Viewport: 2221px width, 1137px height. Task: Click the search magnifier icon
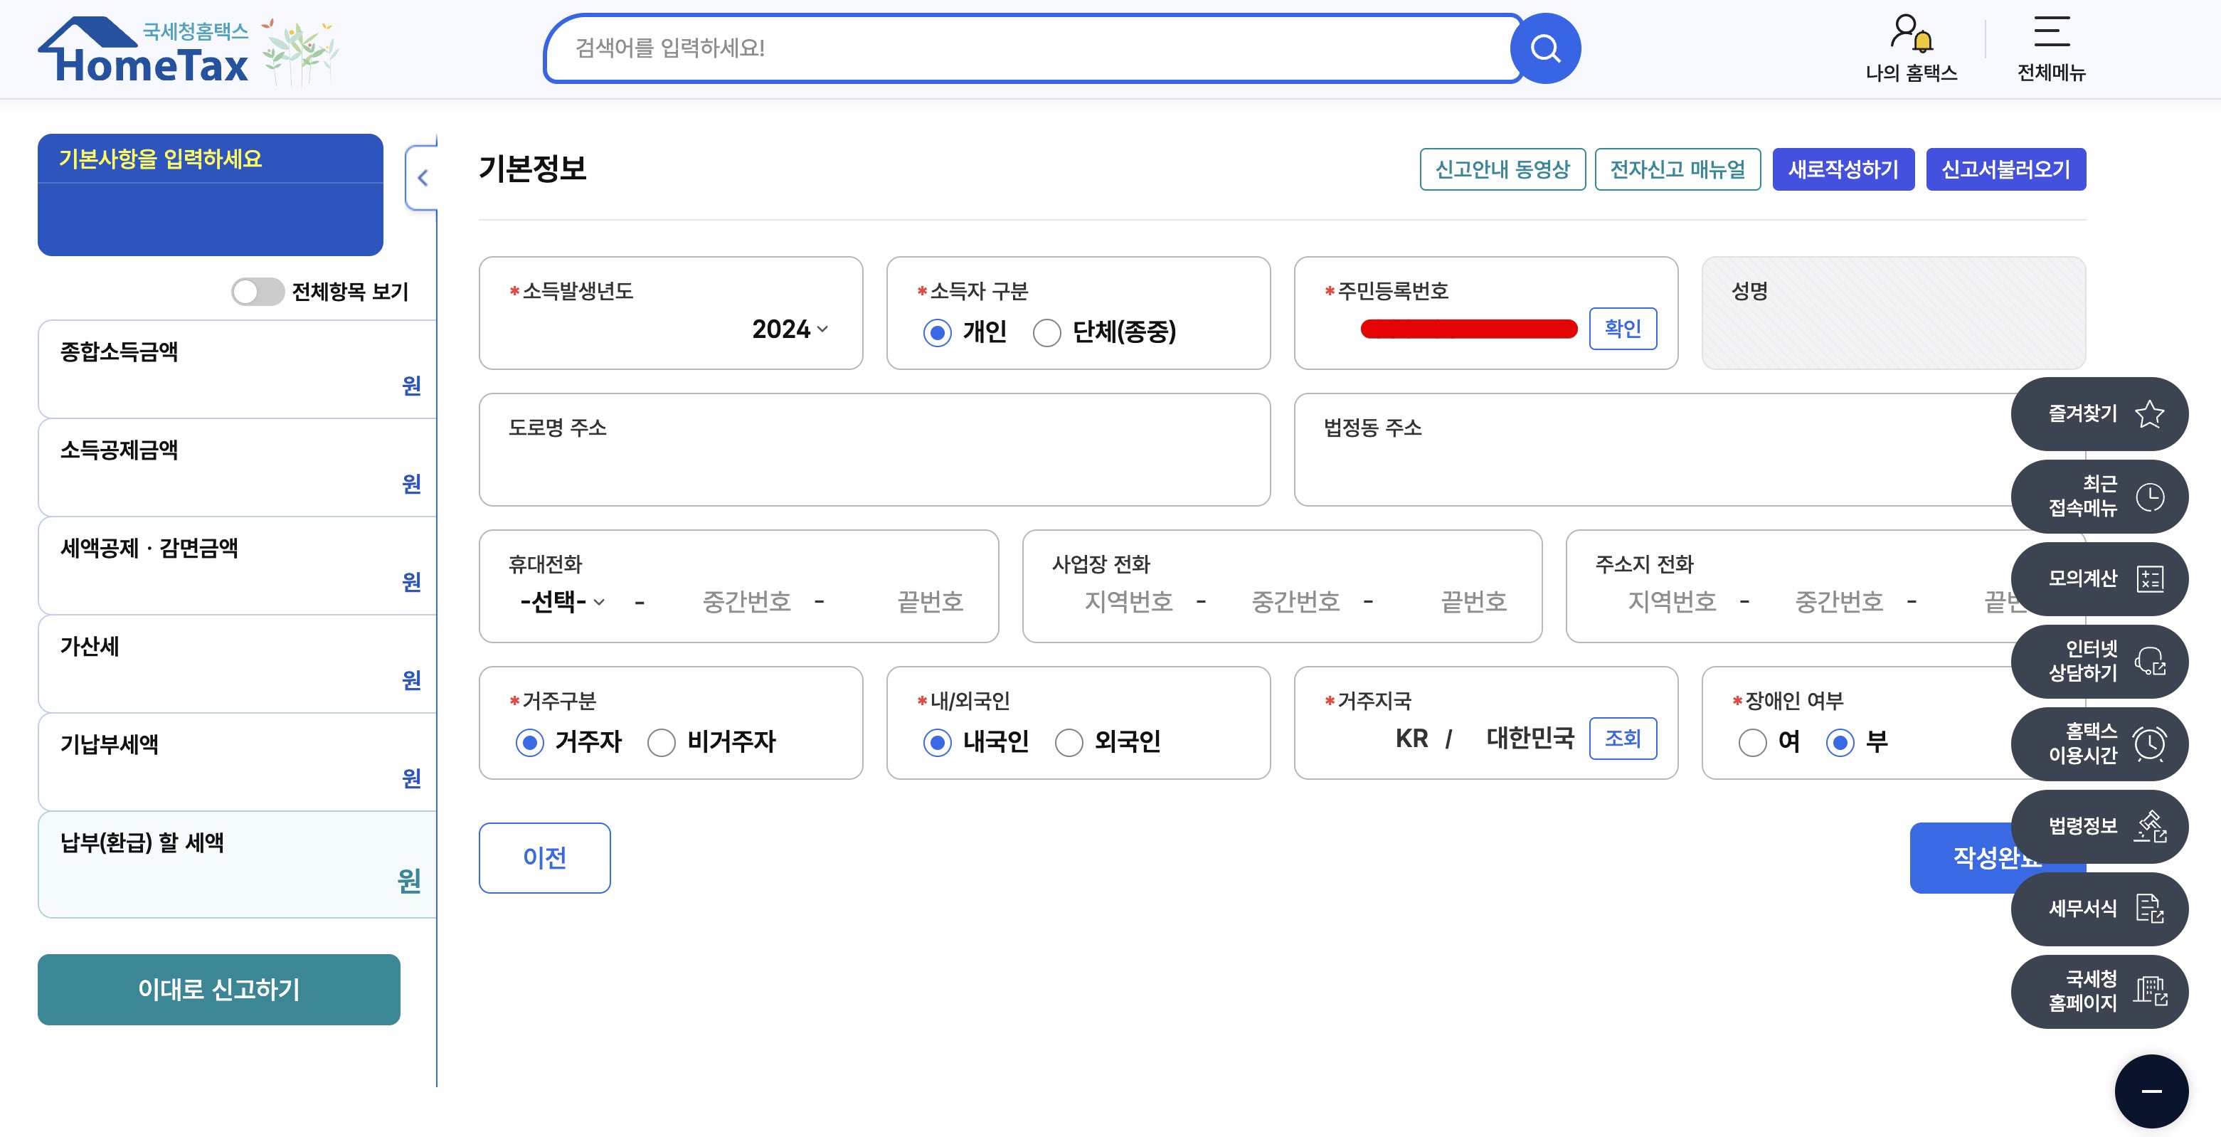1544,48
